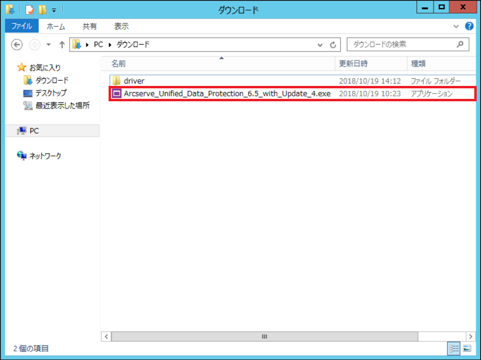This screenshot has width=481, height=360.
Task: Click the horizontal scrollbar thumb
Action: pos(264,336)
